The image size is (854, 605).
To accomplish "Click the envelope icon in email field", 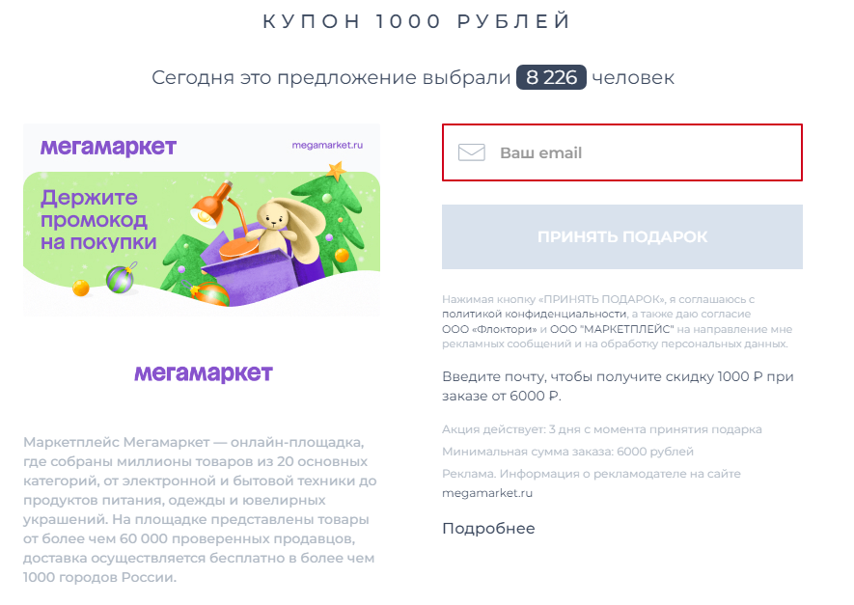I will pyautogui.click(x=472, y=152).
